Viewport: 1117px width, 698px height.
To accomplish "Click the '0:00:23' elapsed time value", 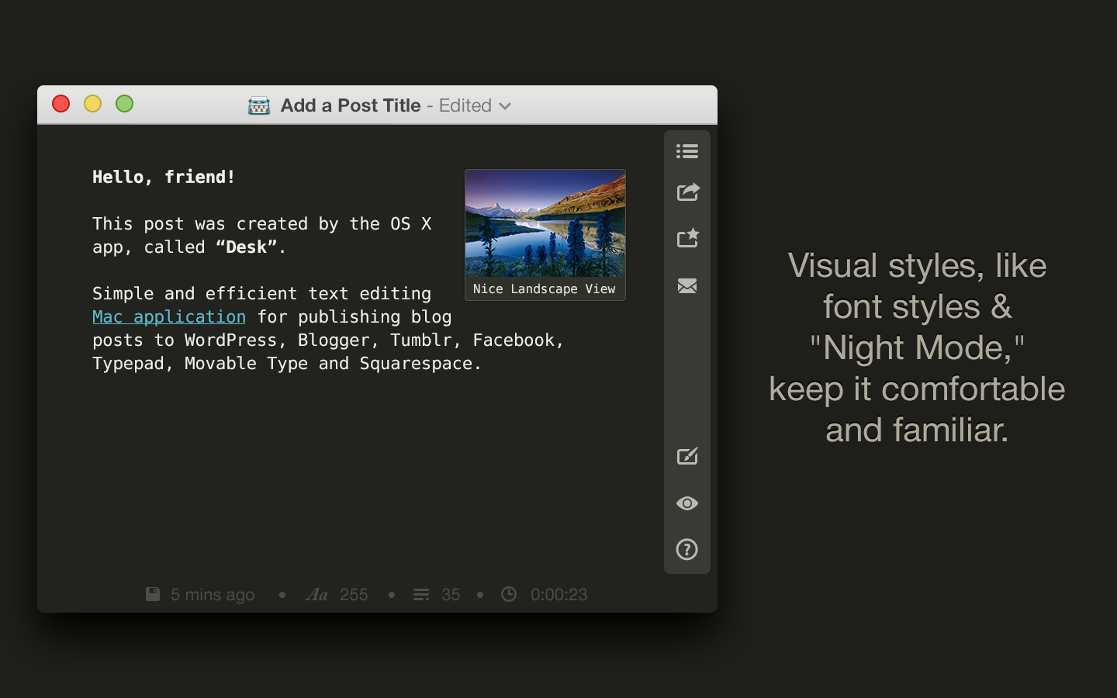I will pos(559,595).
